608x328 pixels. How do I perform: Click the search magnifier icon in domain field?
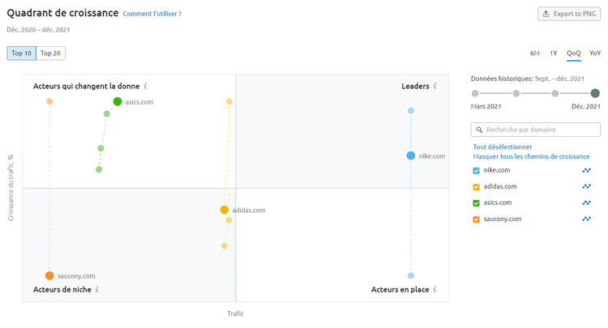pyautogui.click(x=479, y=130)
